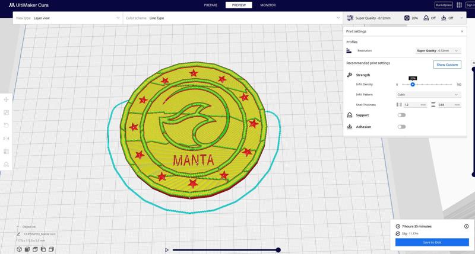The height and width of the screenshot is (254, 475).
Task: Switch to front view camera icon
Action: tap(27, 249)
